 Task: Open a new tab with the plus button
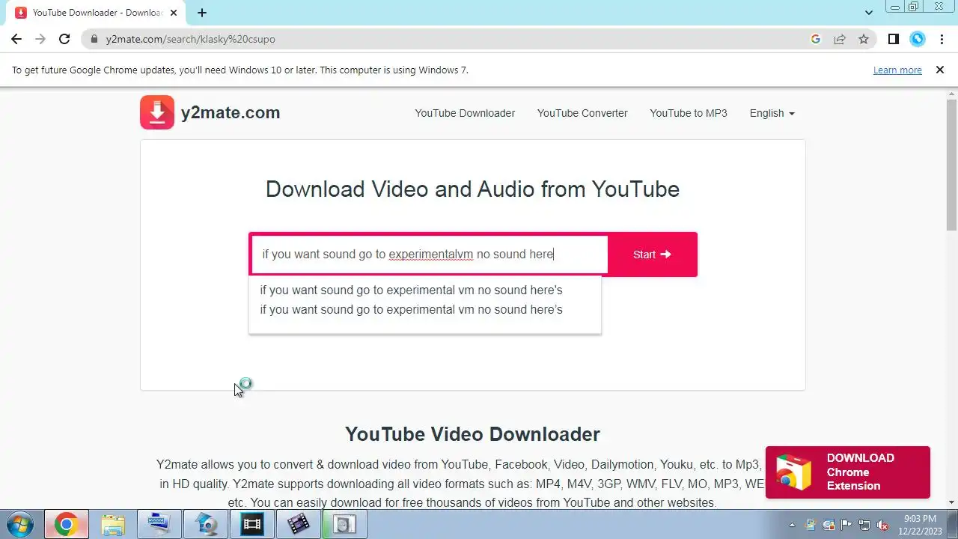click(x=202, y=13)
